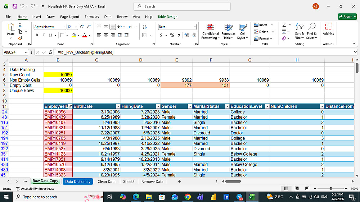Click the AutoSum sigma icon

click(284, 25)
